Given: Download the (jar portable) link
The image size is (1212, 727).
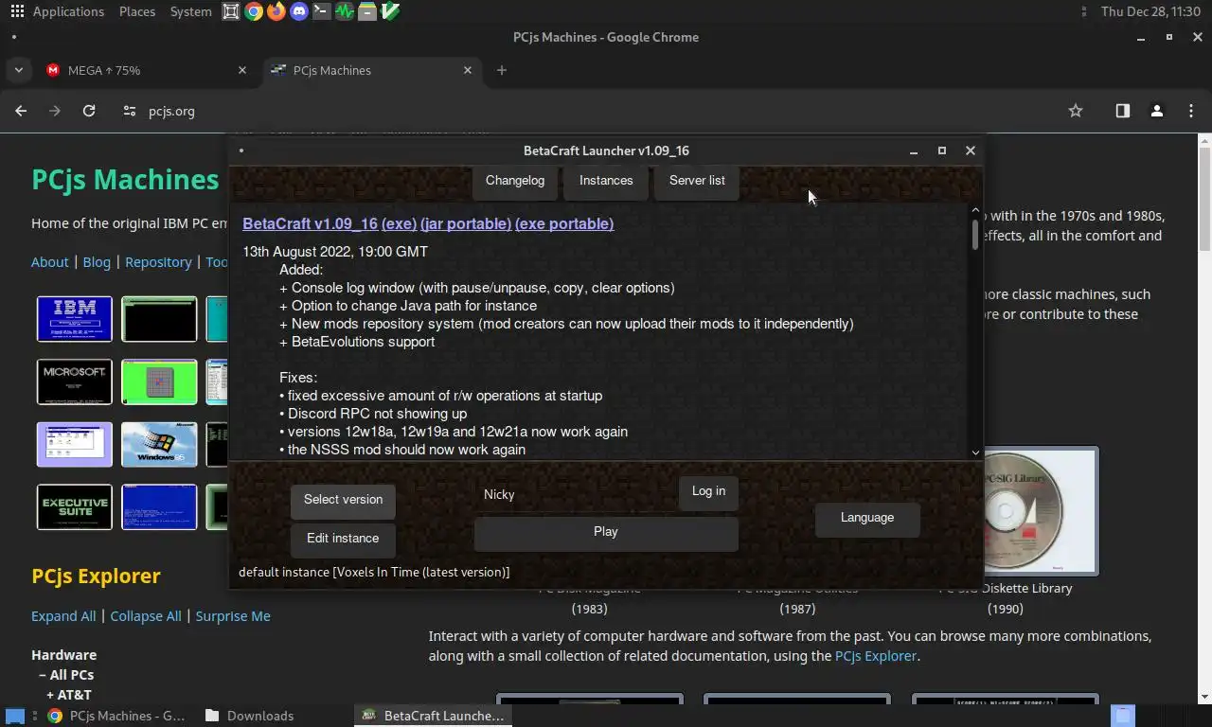Looking at the screenshot, I should pos(466,223).
